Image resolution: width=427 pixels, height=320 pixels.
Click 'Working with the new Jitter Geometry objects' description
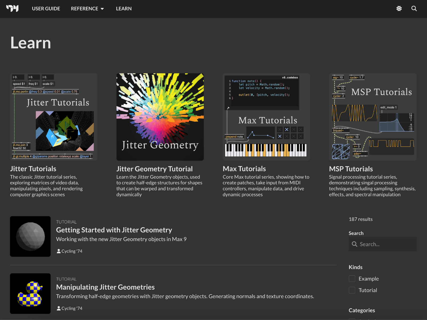click(121, 239)
